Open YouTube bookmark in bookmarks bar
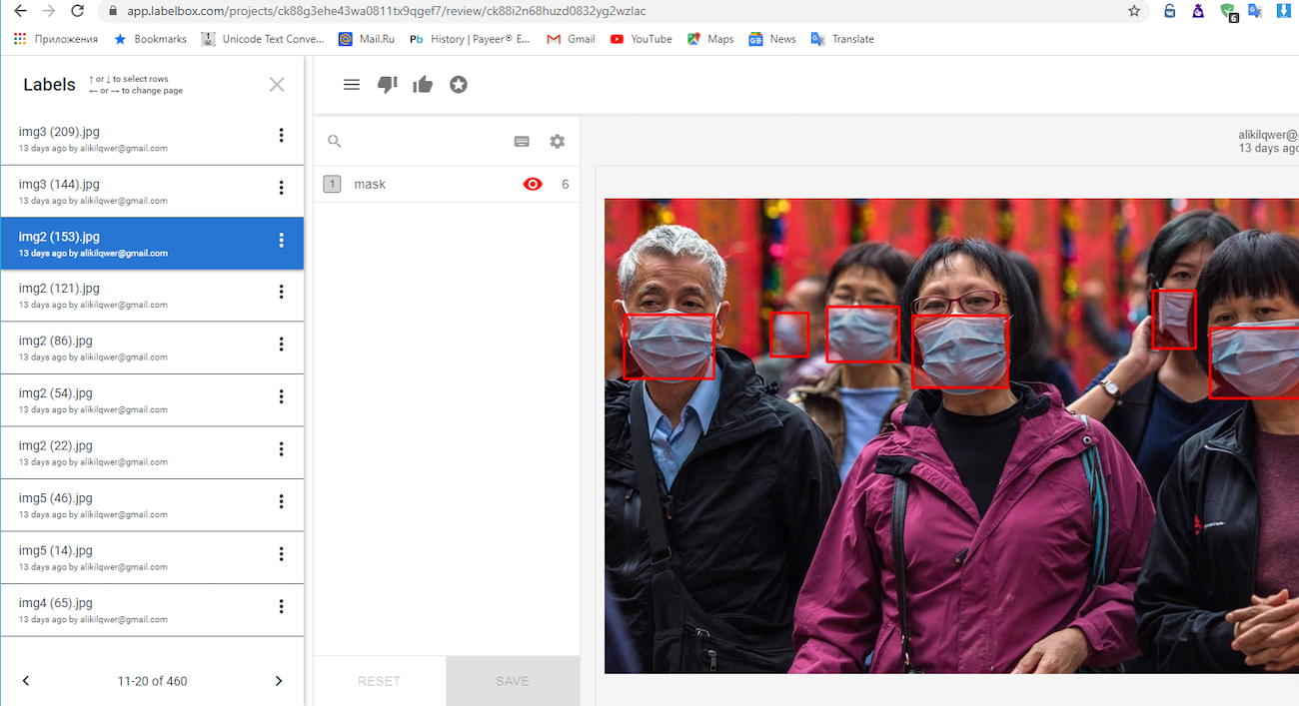The height and width of the screenshot is (706, 1299). point(641,39)
